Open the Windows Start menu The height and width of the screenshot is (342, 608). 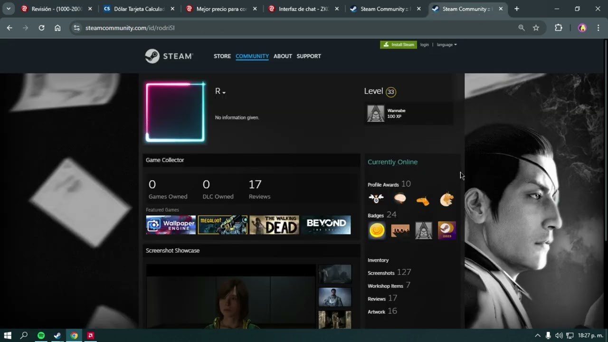(8, 335)
